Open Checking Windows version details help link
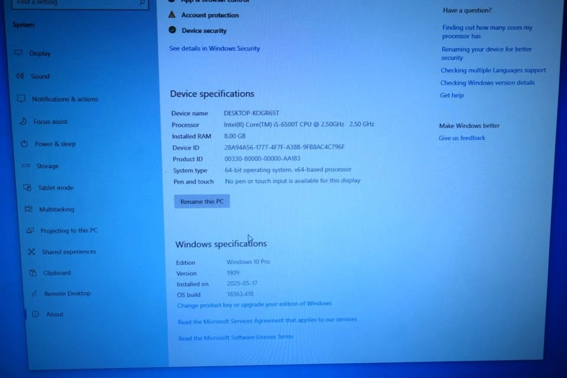This screenshot has height=378, width=567. pyautogui.click(x=487, y=83)
